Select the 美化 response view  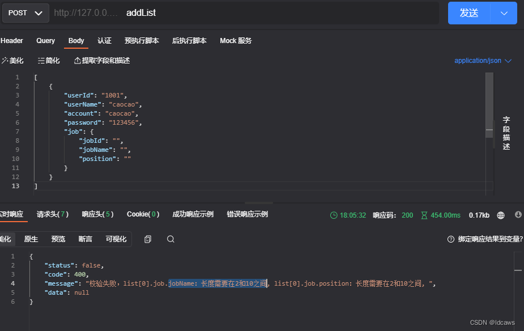5,239
